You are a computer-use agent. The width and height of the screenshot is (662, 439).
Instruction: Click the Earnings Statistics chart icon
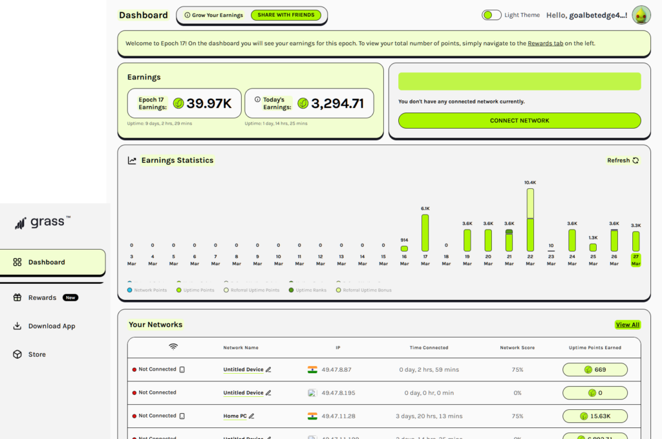point(132,160)
